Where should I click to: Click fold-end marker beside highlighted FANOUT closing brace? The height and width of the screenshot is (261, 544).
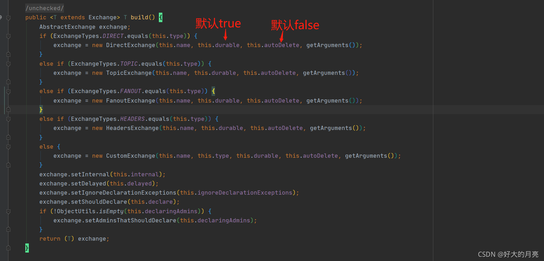point(8,110)
